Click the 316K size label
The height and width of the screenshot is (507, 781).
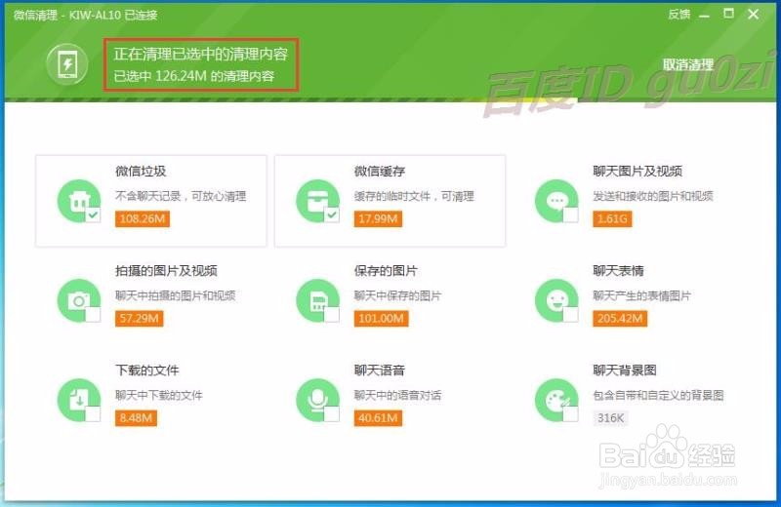(x=611, y=418)
